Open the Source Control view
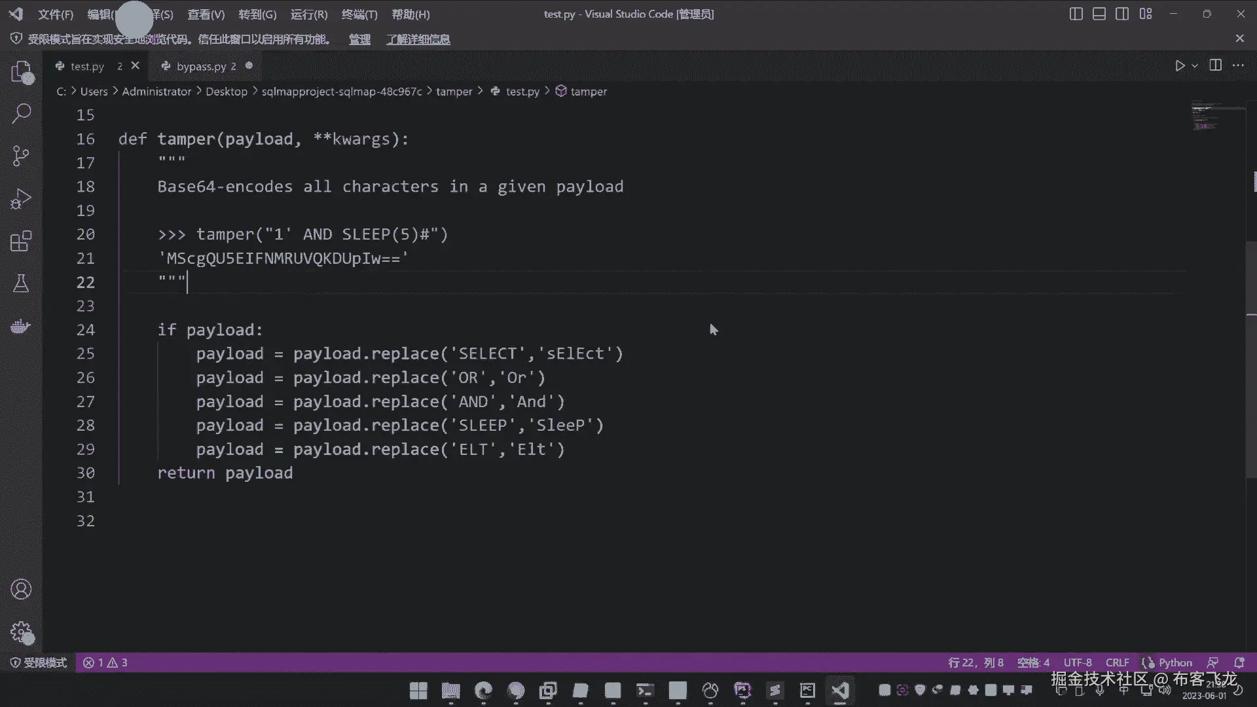 (x=21, y=156)
